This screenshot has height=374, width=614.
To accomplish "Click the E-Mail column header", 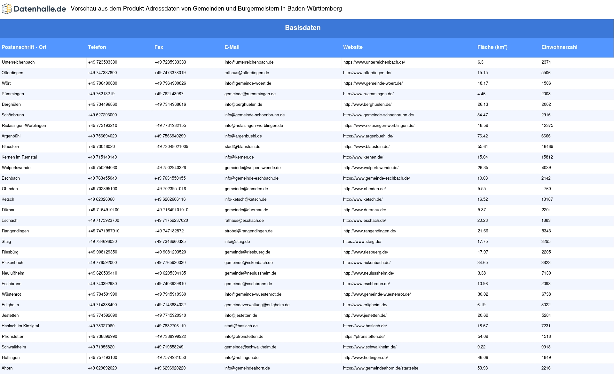I will (x=232, y=47).
